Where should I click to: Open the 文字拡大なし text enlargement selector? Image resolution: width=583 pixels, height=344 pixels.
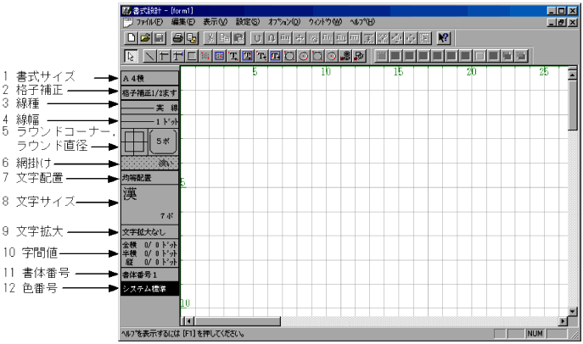tap(149, 232)
